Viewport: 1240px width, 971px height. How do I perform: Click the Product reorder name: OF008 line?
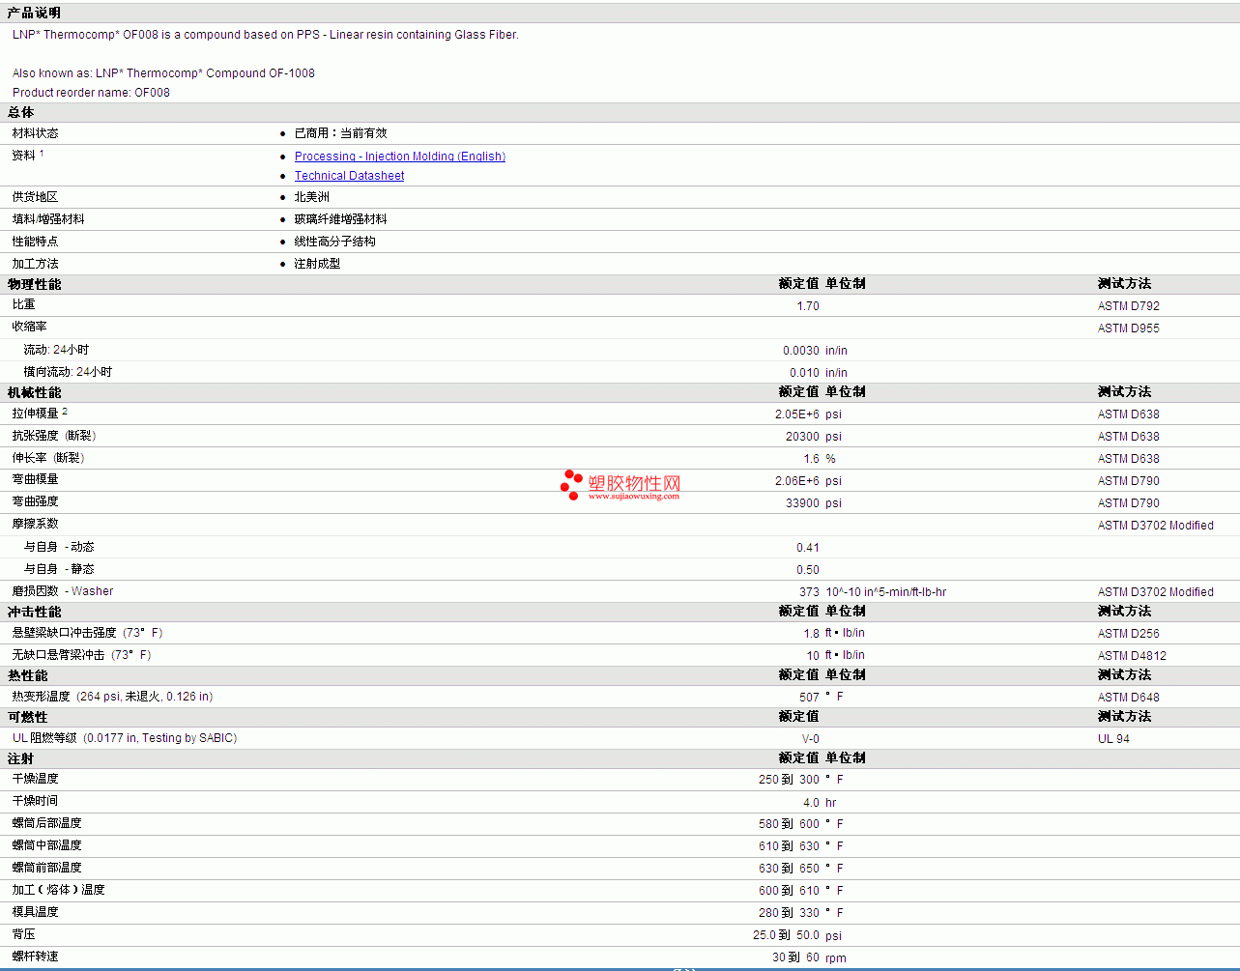pos(91,93)
